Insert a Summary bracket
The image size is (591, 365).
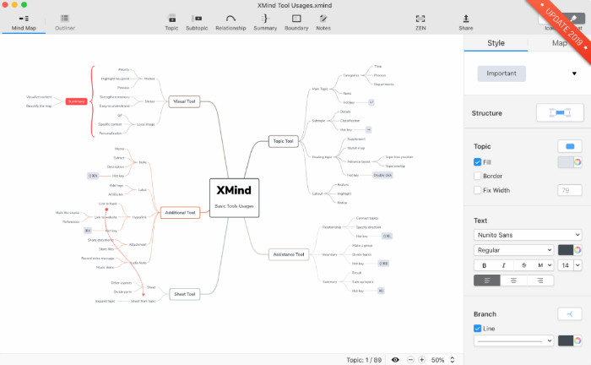point(265,23)
